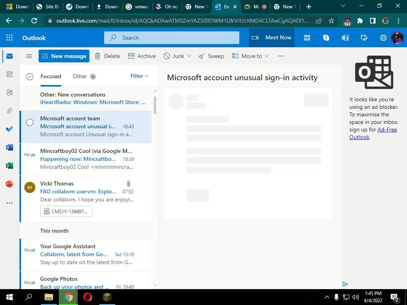Image resolution: width=407 pixels, height=305 pixels.
Task: Launch Word from the sidebar
Action: pos(10,147)
